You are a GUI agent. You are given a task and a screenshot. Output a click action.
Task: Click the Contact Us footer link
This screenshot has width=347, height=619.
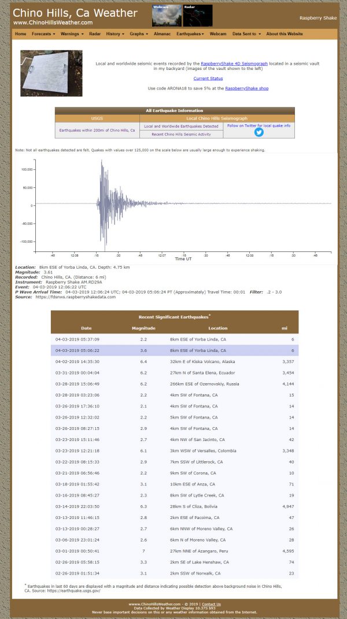point(211,605)
